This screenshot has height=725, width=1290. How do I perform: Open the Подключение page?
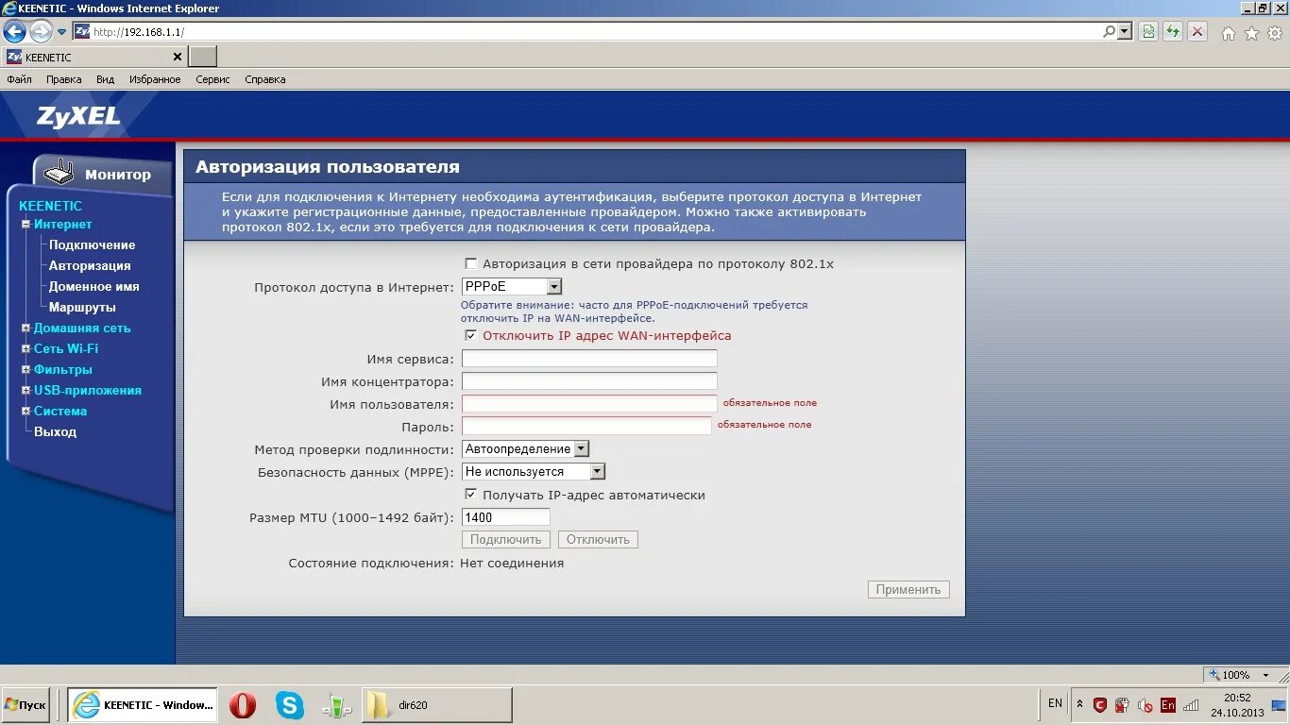pos(92,245)
